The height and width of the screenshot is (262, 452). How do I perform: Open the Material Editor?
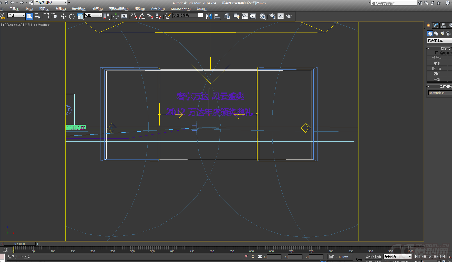tap(262, 16)
